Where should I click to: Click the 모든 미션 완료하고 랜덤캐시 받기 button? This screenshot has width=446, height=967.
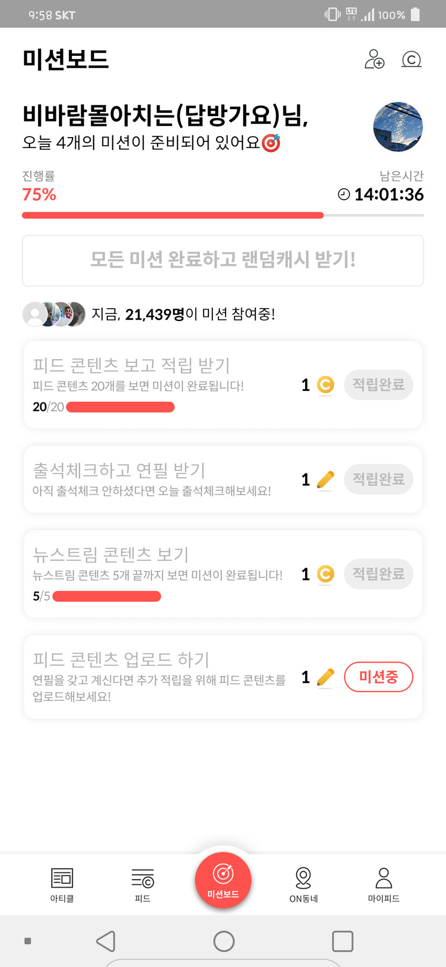pos(223,260)
